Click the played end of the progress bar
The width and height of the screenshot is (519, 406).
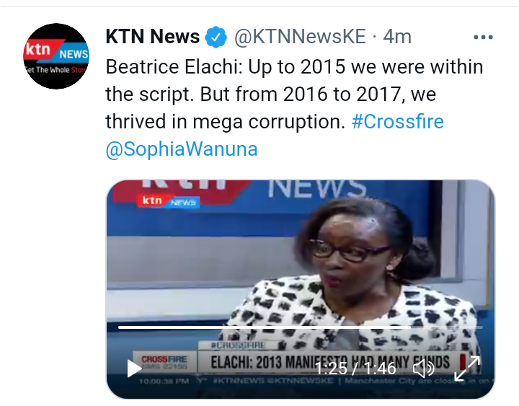pyautogui.click(x=409, y=327)
